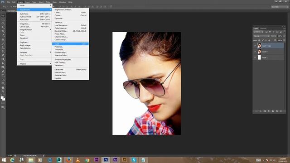The height and width of the screenshot is (163, 290).
Task: Click the Fill value field
Action: [280, 40]
